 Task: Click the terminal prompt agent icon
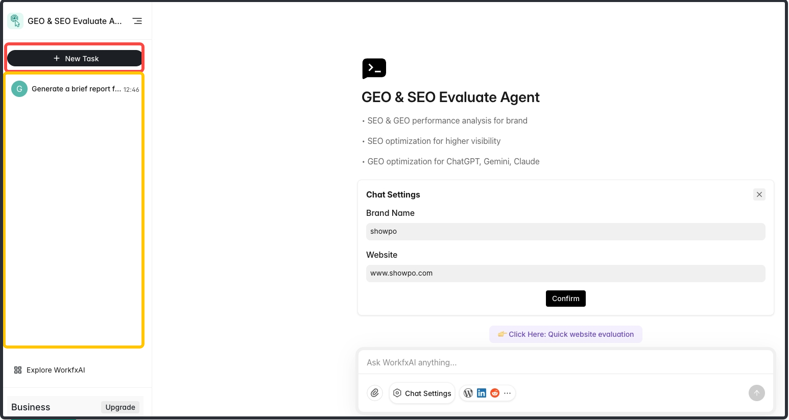(374, 68)
